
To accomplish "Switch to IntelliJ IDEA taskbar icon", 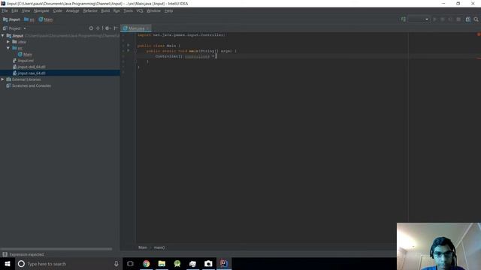I will [x=224, y=264].
